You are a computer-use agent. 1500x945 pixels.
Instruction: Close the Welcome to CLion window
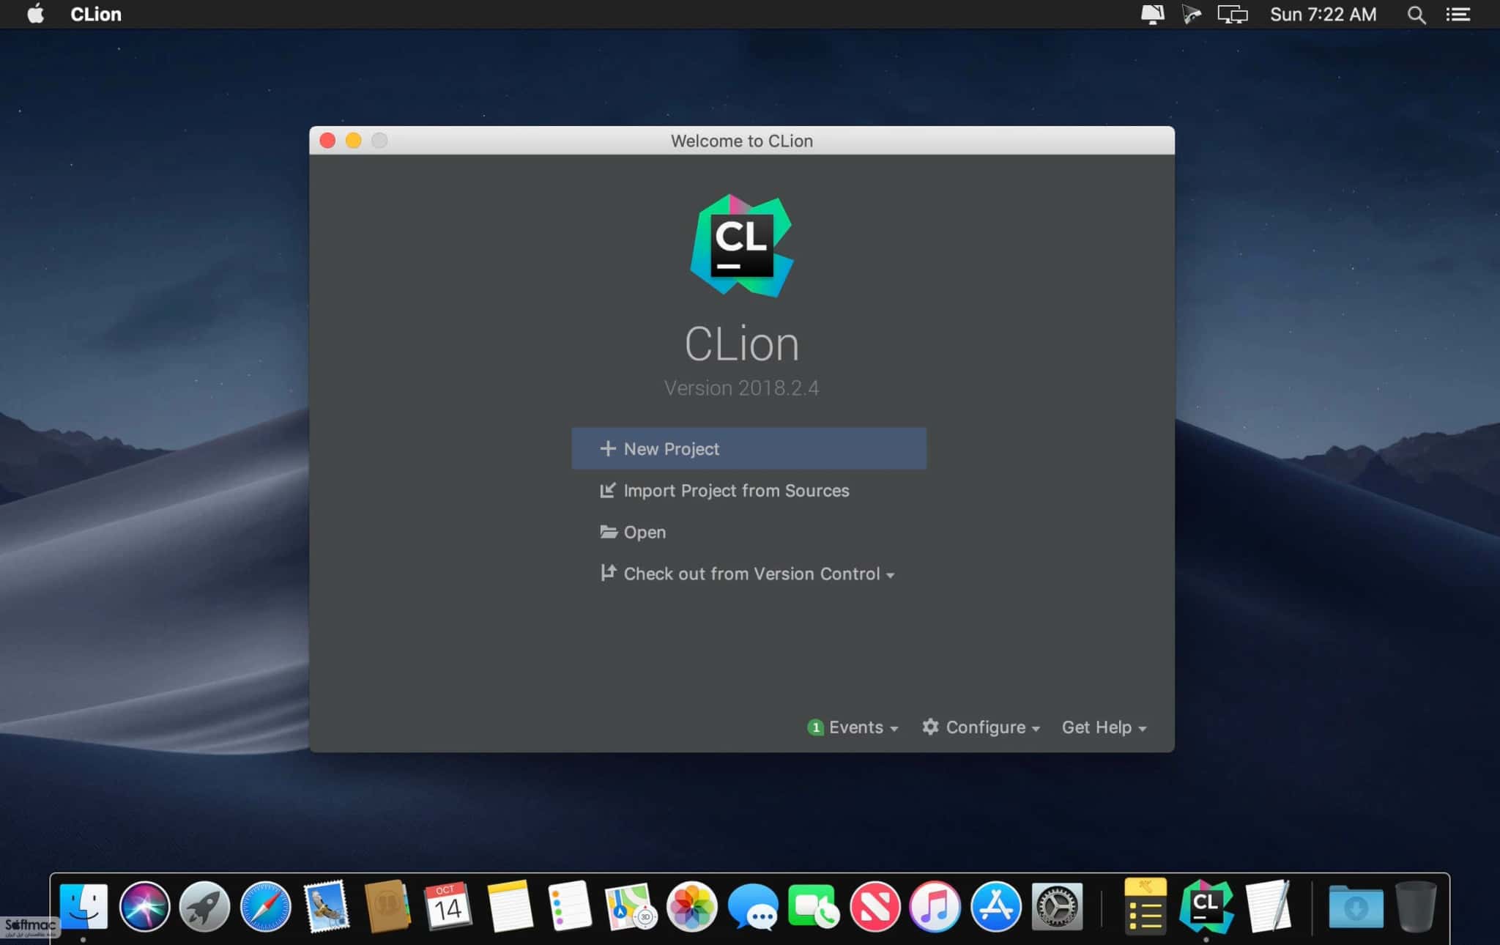(x=327, y=141)
